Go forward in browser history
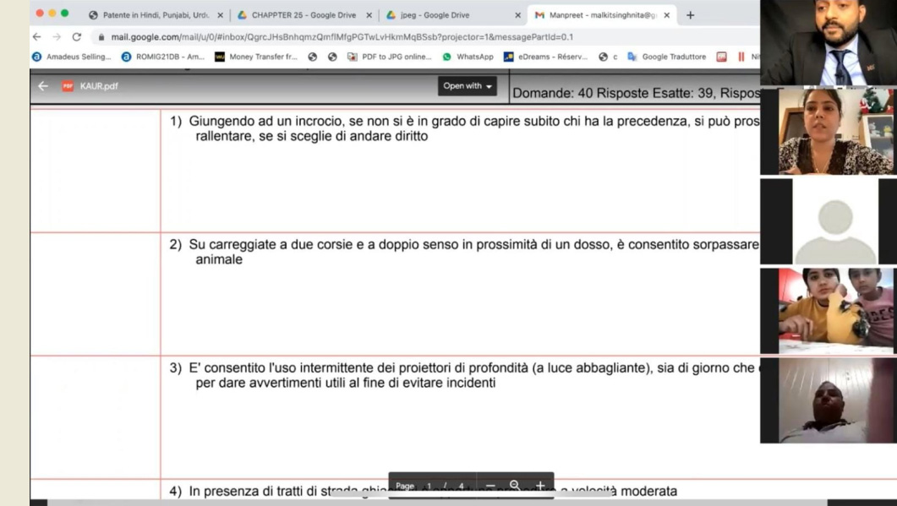The height and width of the screenshot is (506, 897). (57, 36)
